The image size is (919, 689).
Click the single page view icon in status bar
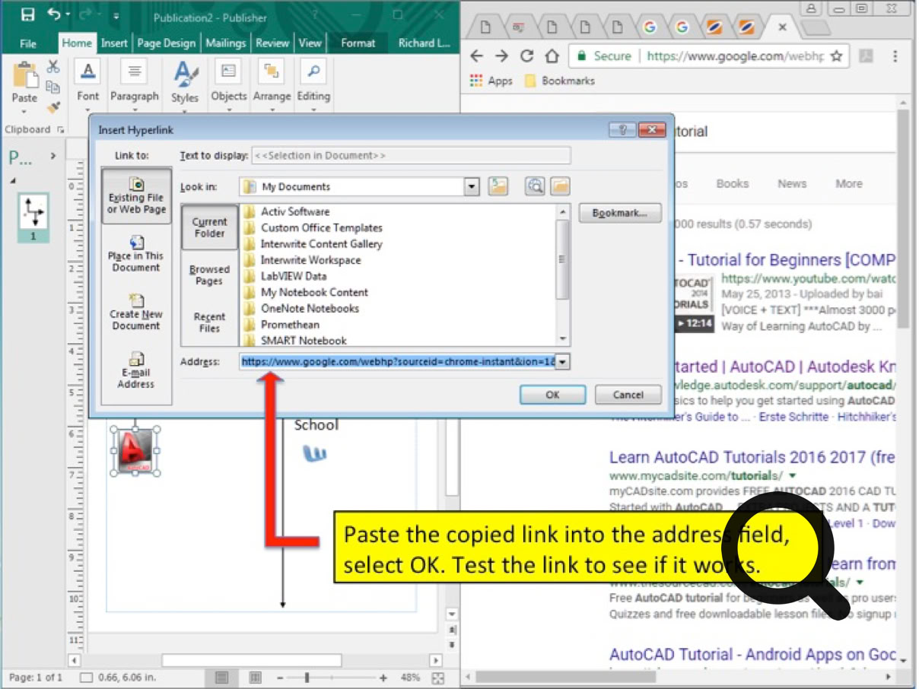click(x=221, y=677)
